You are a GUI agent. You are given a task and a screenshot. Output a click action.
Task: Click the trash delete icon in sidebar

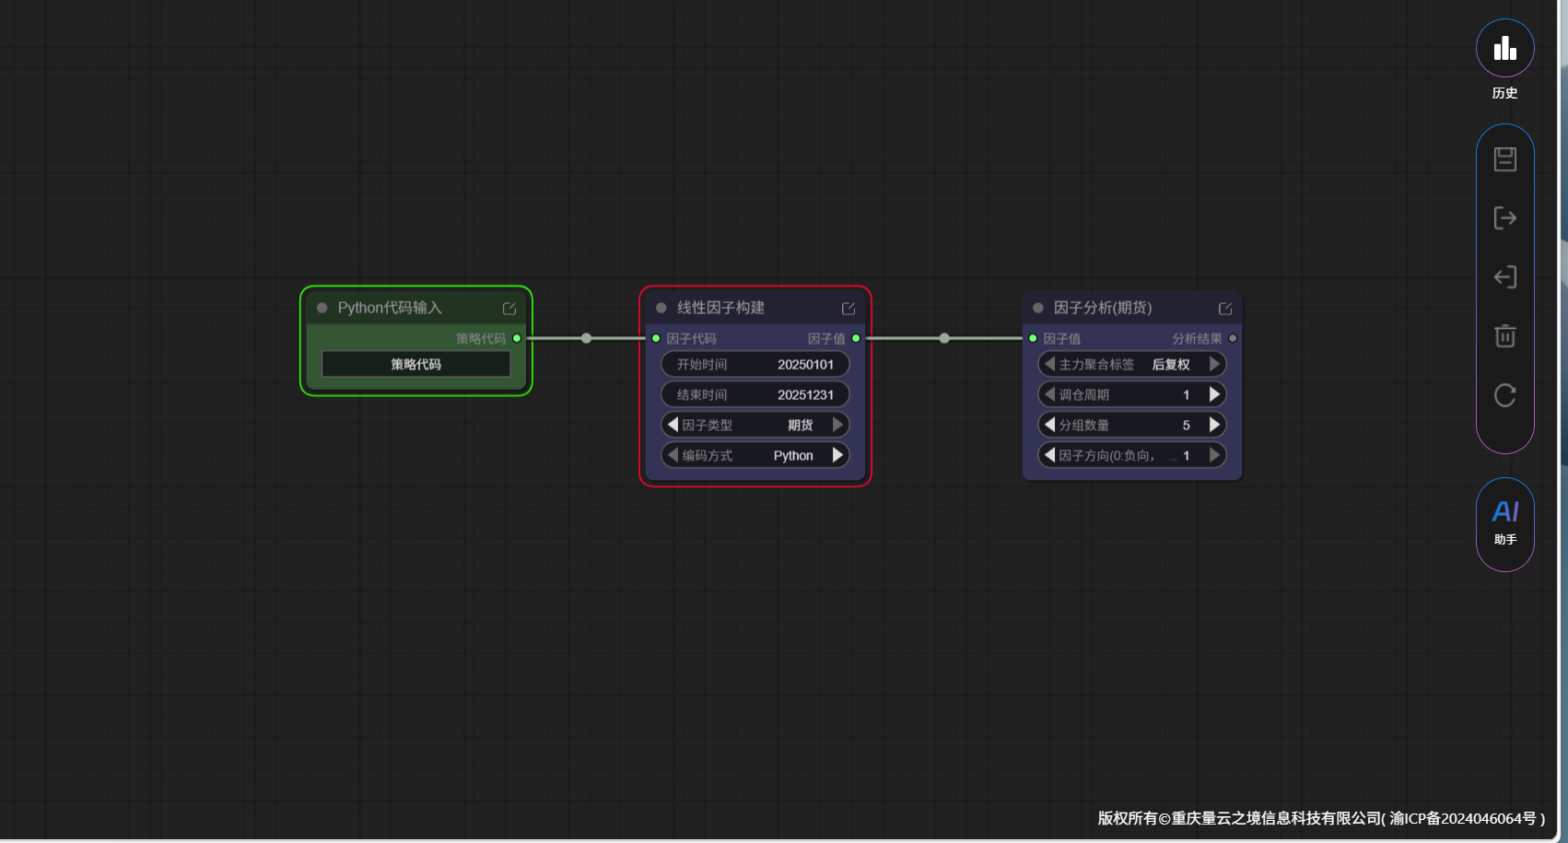[x=1504, y=336]
